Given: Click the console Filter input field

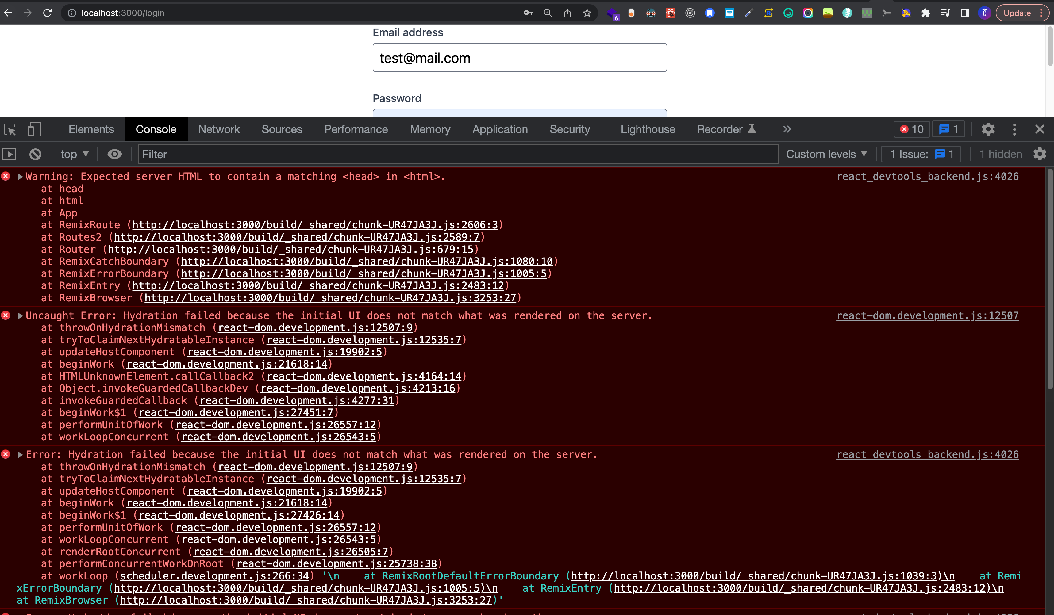Looking at the screenshot, I should pos(458,154).
